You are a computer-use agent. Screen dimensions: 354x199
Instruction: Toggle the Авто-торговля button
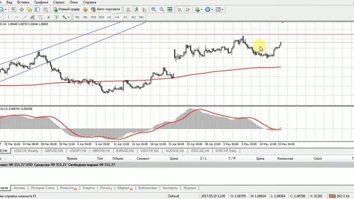tap(105, 9)
